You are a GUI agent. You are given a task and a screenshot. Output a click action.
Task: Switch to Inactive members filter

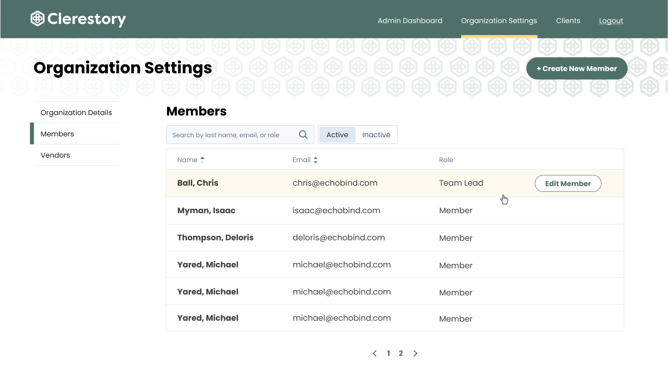pyautogui.click(x=376, y=135)
